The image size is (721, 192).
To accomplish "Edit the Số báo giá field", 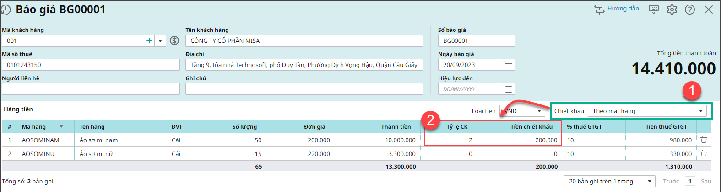I will point(476,41).
